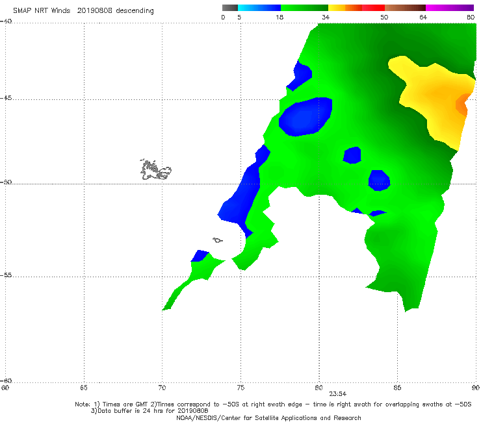The width and height of the screenshot is (481, 422).
Task: Select the longitude axis label "75"
Action: pyautogui.click(x=240, y=388)
